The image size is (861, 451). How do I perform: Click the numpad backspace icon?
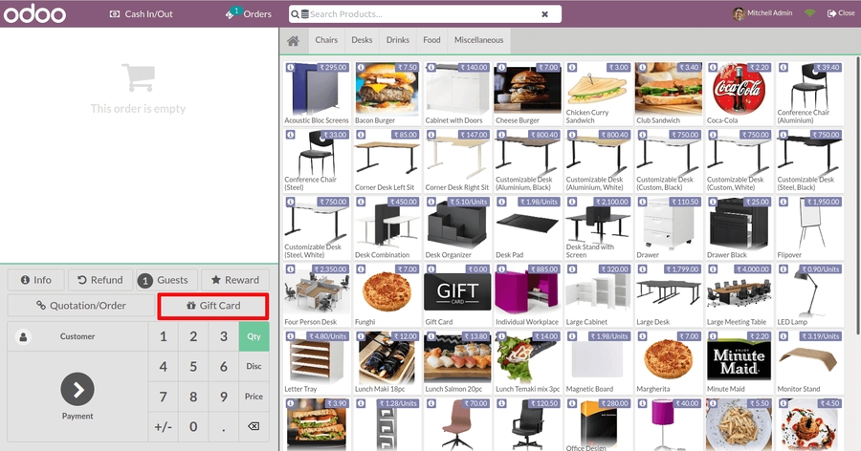tap(254, 426)
